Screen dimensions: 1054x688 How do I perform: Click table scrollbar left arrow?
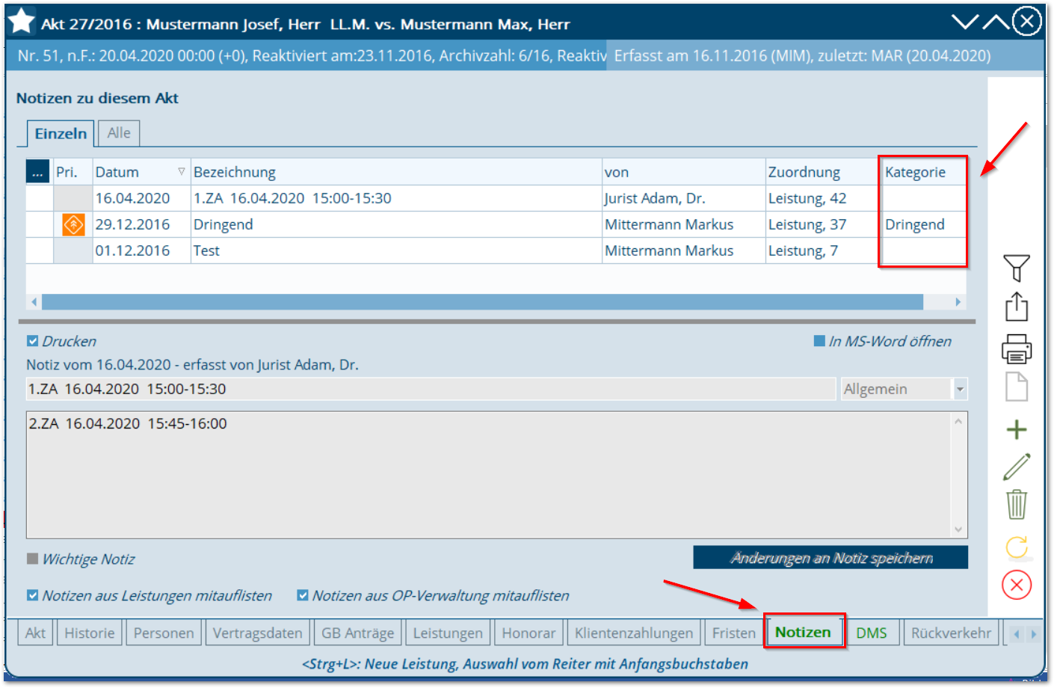coord(34,301)
